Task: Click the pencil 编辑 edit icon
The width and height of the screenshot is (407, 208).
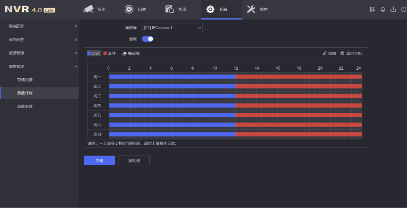Action: click(324, 53)
